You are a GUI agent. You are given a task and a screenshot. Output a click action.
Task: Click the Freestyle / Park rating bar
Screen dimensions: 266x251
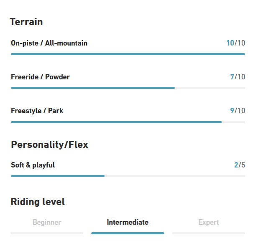128,122
